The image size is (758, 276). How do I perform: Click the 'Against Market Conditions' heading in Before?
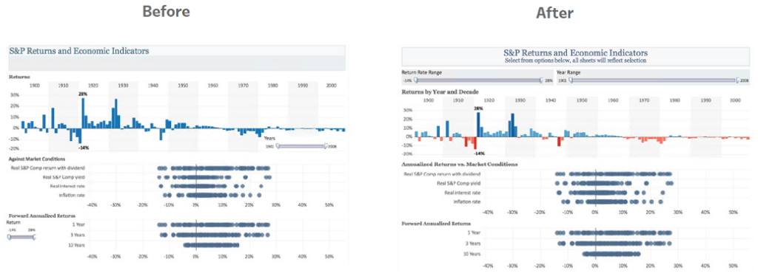[x=37, y=159]
